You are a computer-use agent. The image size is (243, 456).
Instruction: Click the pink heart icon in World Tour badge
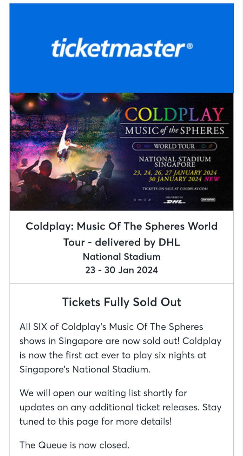click(x=139, y=146)
